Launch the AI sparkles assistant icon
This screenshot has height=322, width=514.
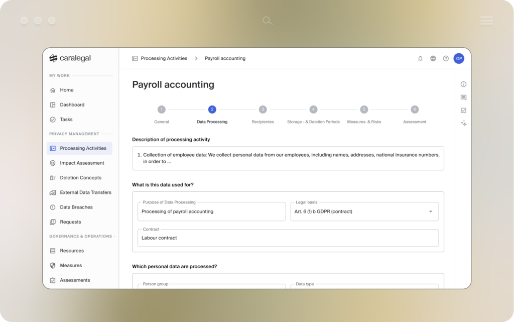point(463,123)
